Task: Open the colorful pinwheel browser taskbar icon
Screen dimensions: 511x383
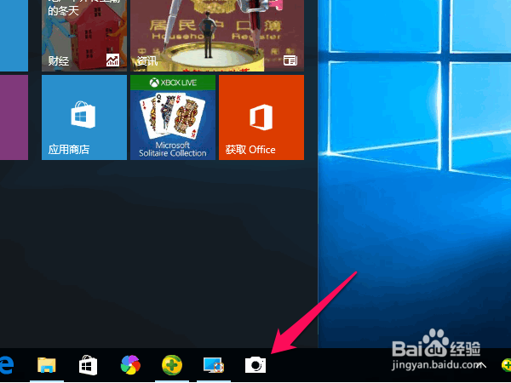Action: coord(130,365)
